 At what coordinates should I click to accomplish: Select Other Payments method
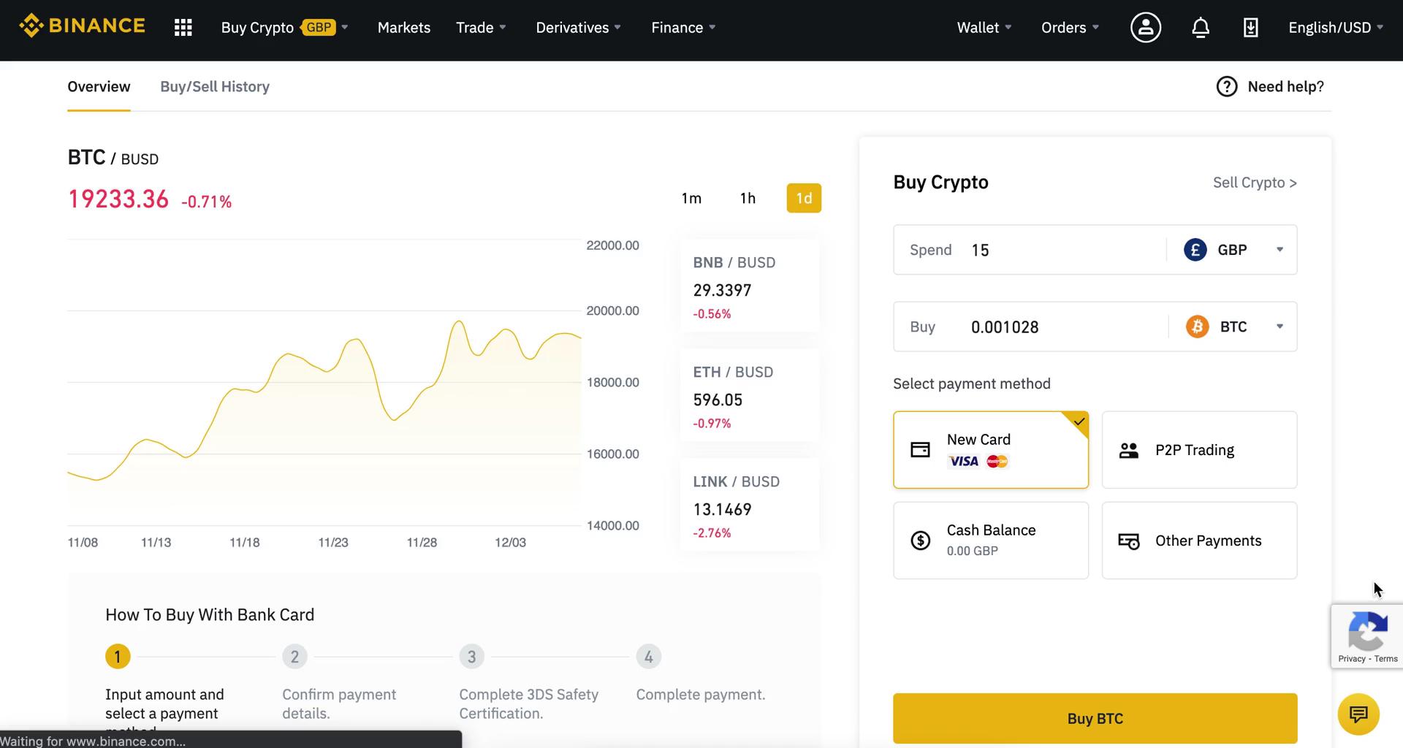click(1199, 541)
